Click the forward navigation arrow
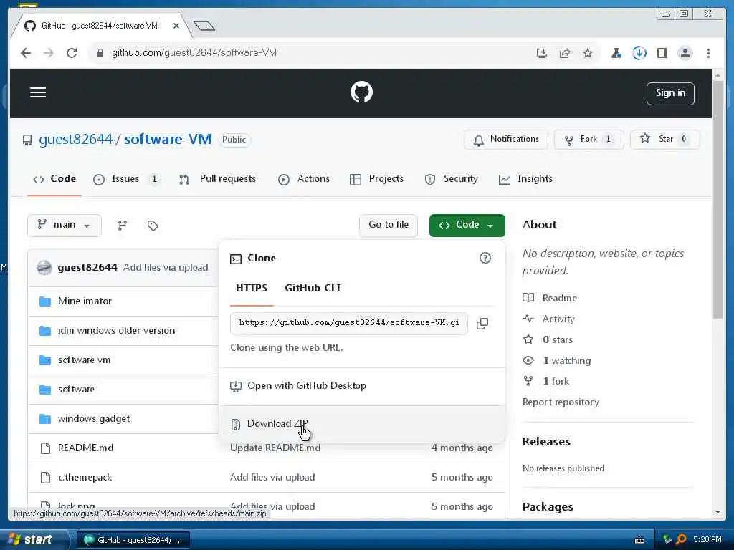This screenshot has width=734, height=550. (49, 53)
